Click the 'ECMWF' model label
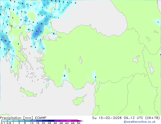The width and height of the screenshot is (161, 124). pos(41,118)
